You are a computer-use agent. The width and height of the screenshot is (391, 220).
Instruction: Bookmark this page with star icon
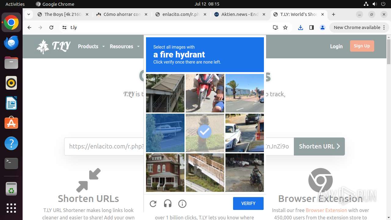285,28
